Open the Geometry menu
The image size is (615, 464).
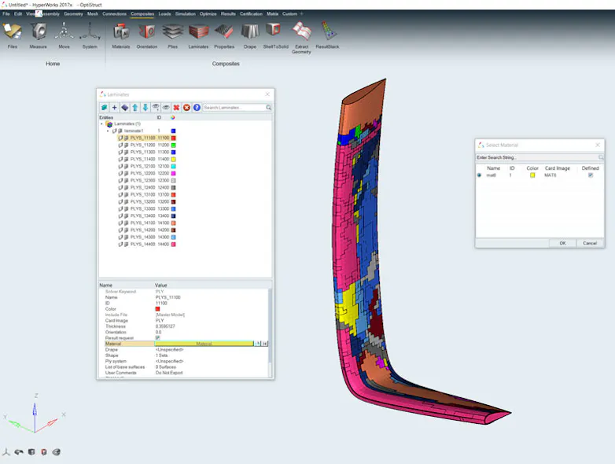click(x=73, y=13)
